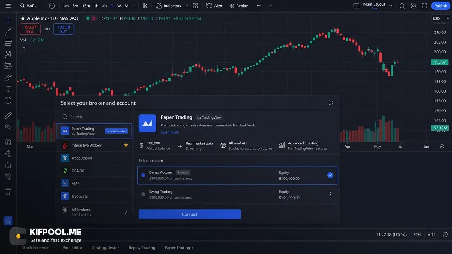Select Interactive Brokers in list
Screen dimensions: 452x254
pos(94,145)
